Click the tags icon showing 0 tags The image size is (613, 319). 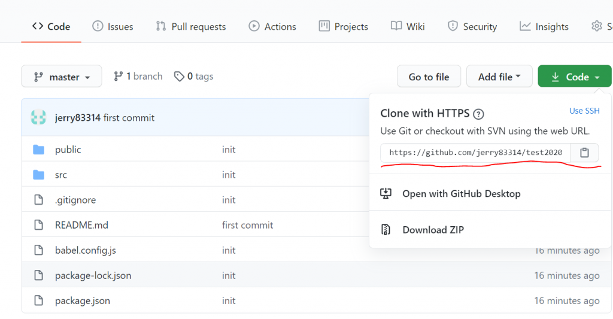click(x=179, y=77)
